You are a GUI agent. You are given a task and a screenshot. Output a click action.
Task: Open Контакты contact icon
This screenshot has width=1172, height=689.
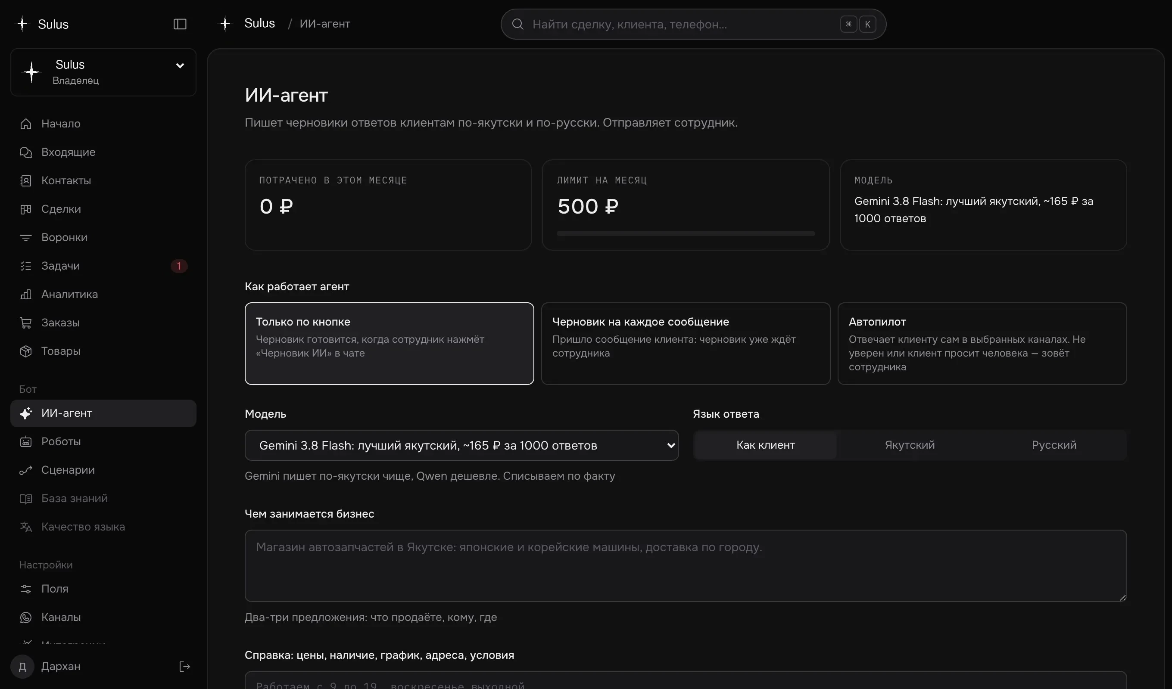25,180
